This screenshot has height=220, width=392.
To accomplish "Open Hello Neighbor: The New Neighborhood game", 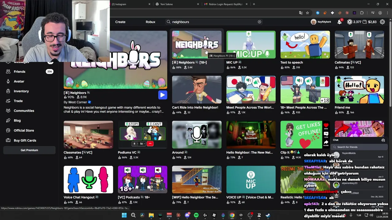I will coord(251,134).
